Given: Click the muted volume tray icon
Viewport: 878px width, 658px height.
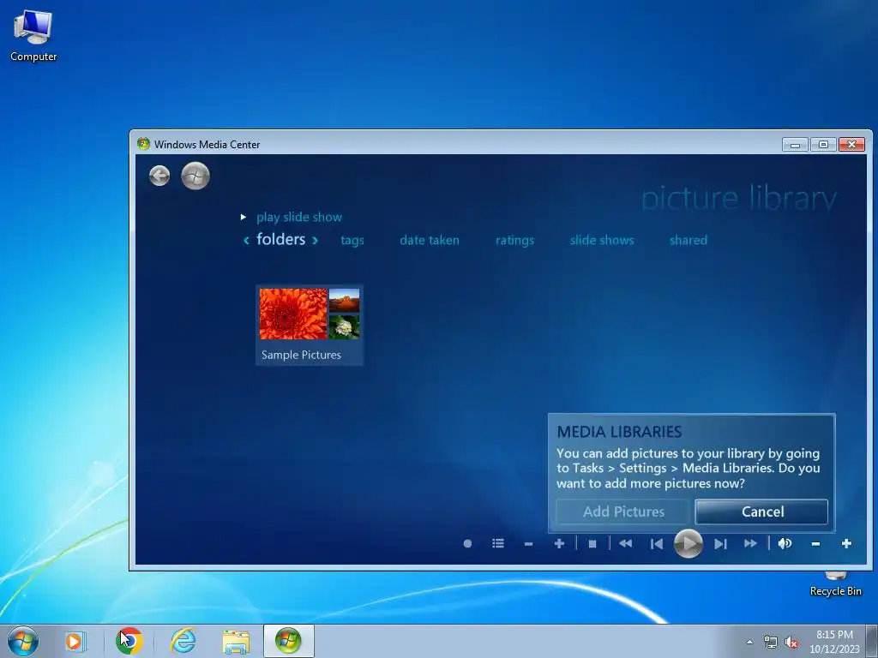Looking at the screenshot, I should pyautogui.click(x=791, y=642).
